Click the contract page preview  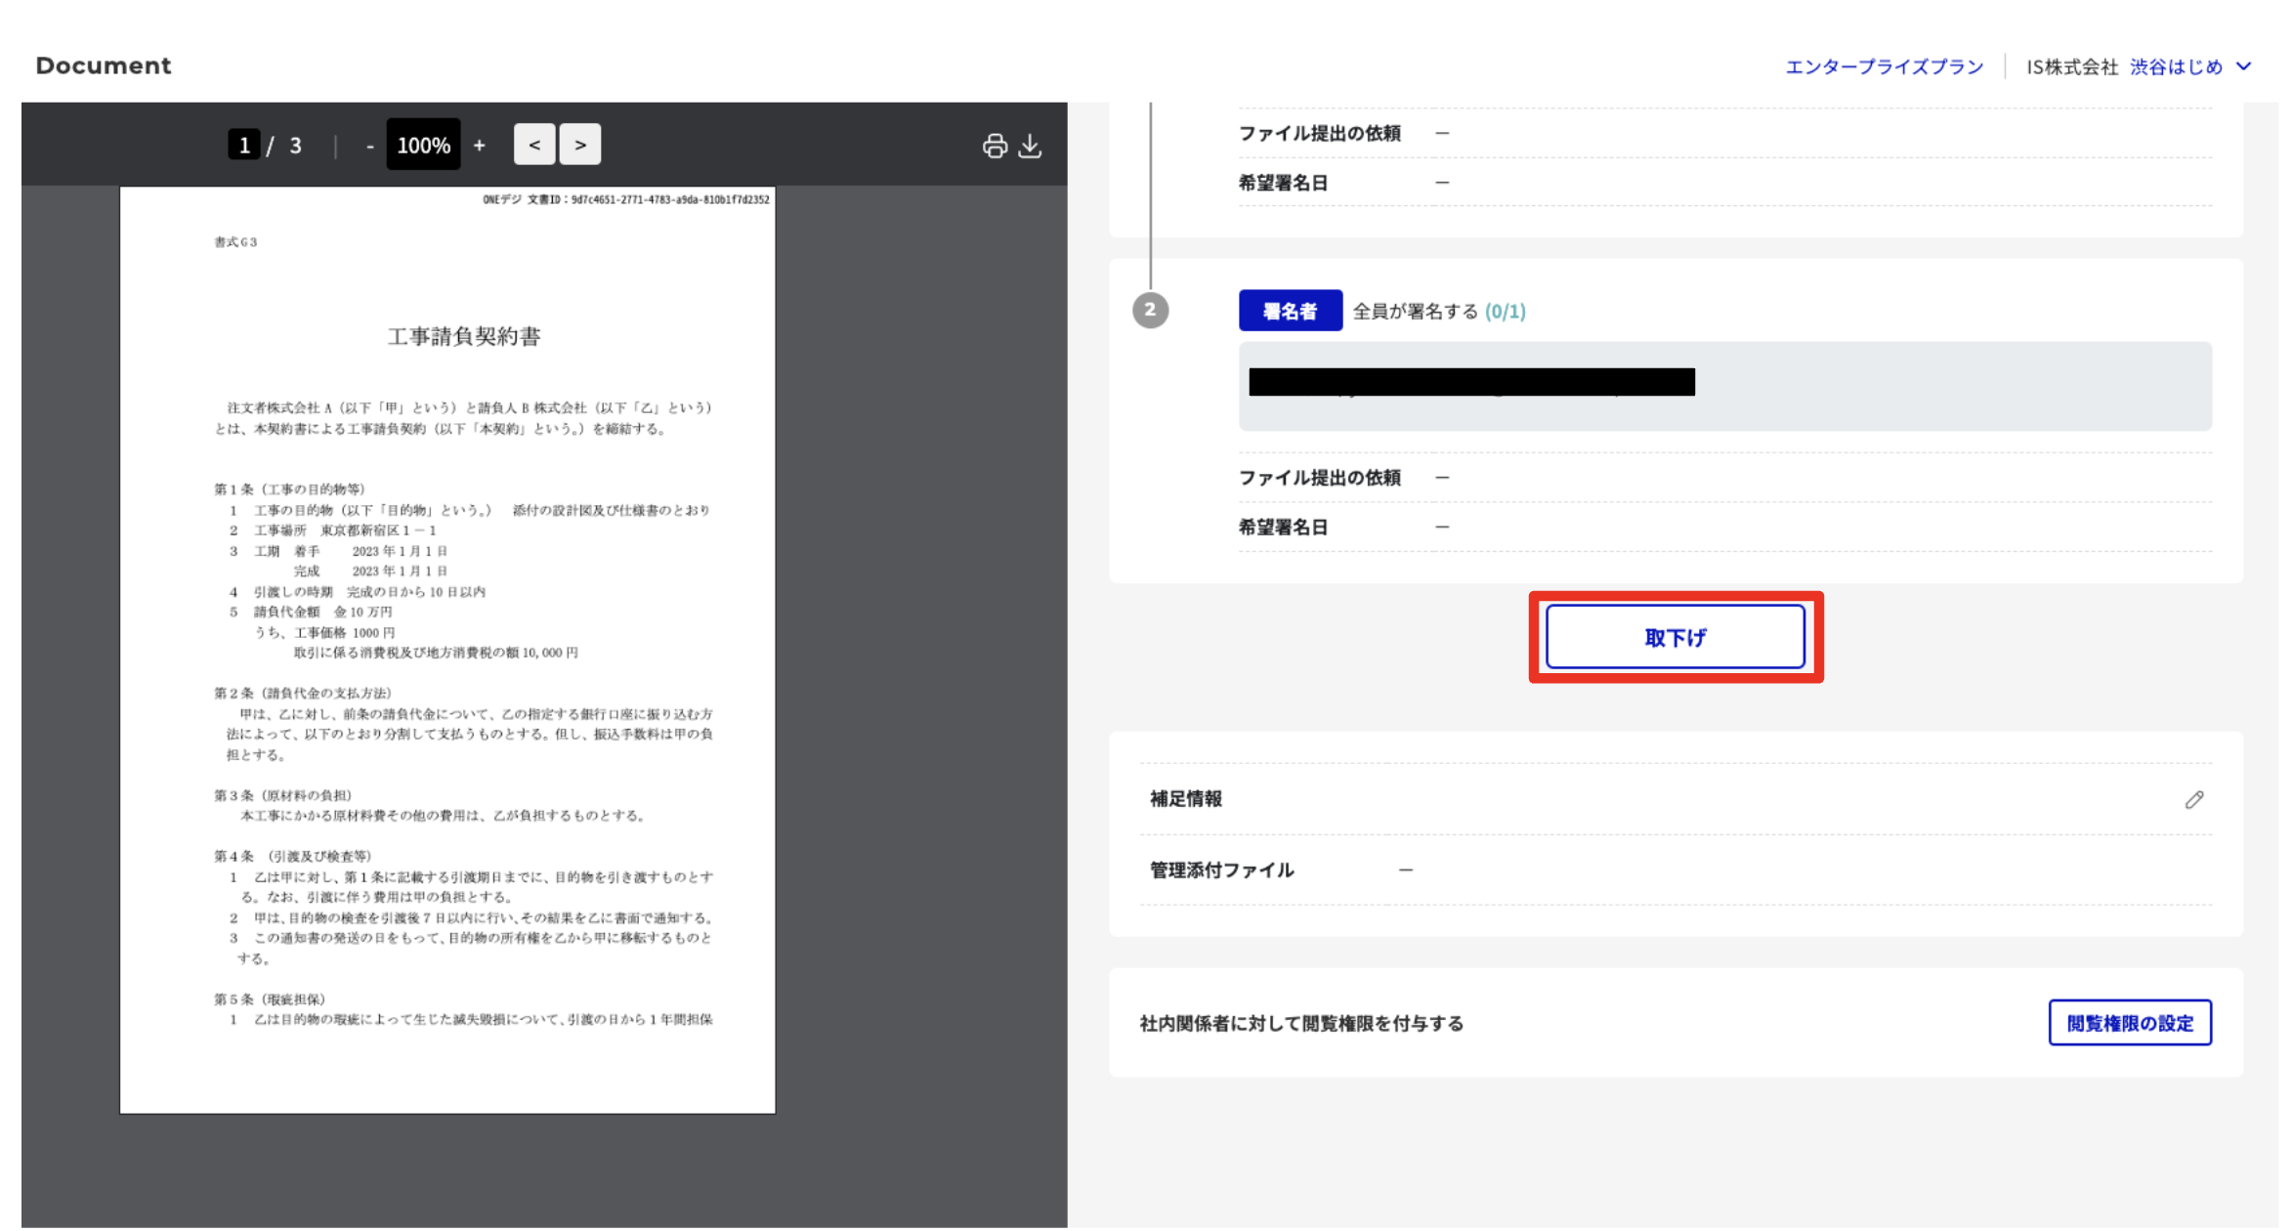tap(447, 650)
